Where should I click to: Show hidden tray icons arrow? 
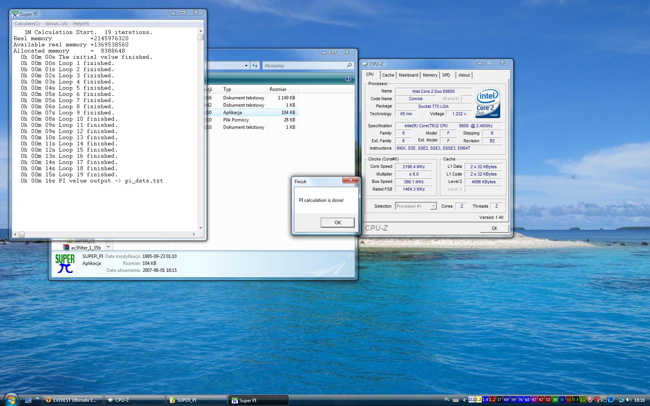point(464,400)
